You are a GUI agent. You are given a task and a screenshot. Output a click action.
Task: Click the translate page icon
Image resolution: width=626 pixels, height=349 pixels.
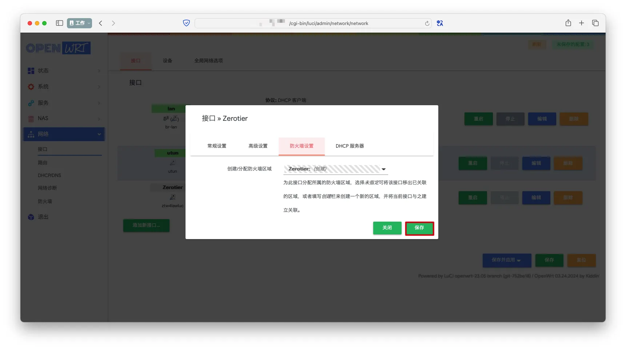click(440, 23)
